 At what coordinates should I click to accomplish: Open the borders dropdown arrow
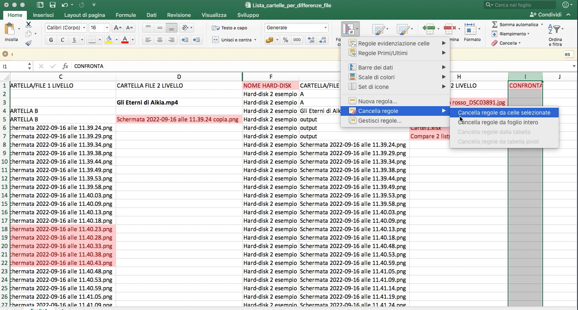coord(100,40)
